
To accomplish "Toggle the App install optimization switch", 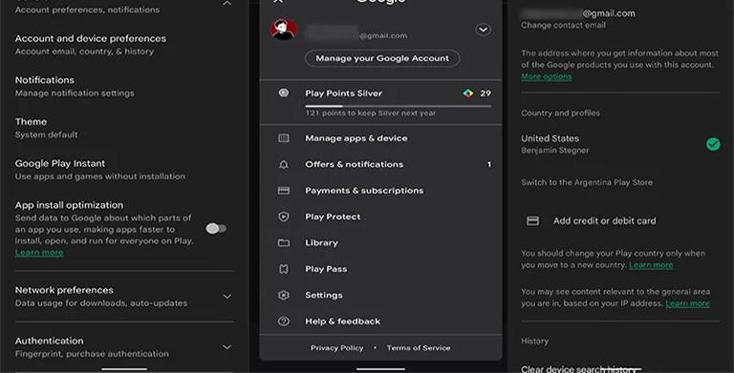I will [216, 229].
